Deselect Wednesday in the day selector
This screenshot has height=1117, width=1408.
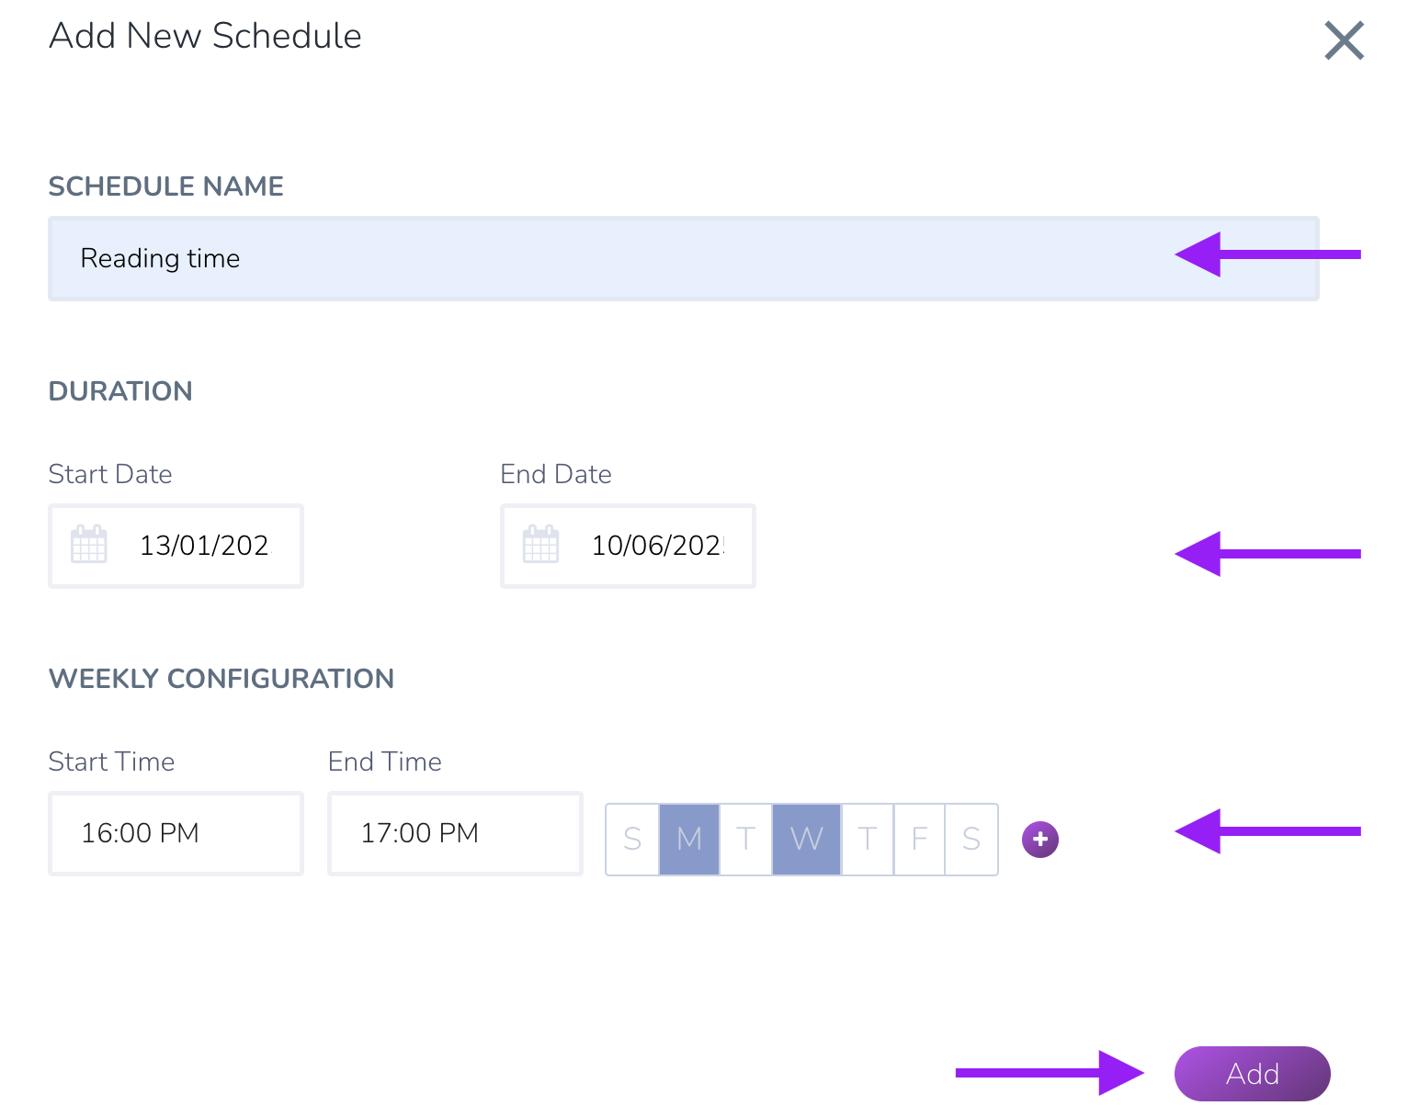(806, 839)
